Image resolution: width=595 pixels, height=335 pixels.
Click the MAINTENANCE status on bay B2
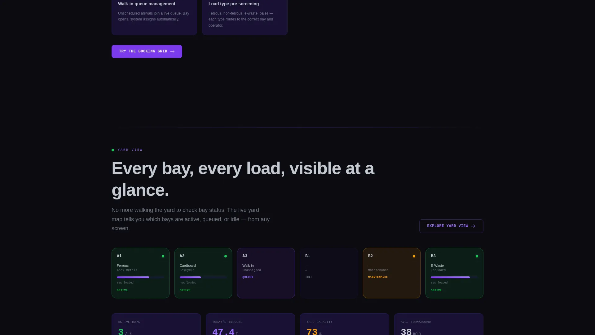pyautogui.click(x=378, y=277)
